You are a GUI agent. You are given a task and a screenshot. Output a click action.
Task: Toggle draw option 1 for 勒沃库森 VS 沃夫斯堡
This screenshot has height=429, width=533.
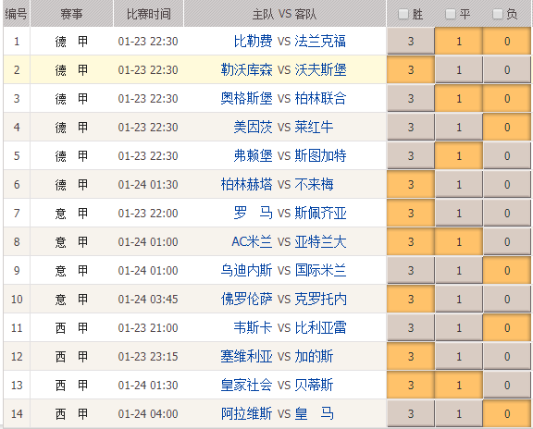pos(459,69)
